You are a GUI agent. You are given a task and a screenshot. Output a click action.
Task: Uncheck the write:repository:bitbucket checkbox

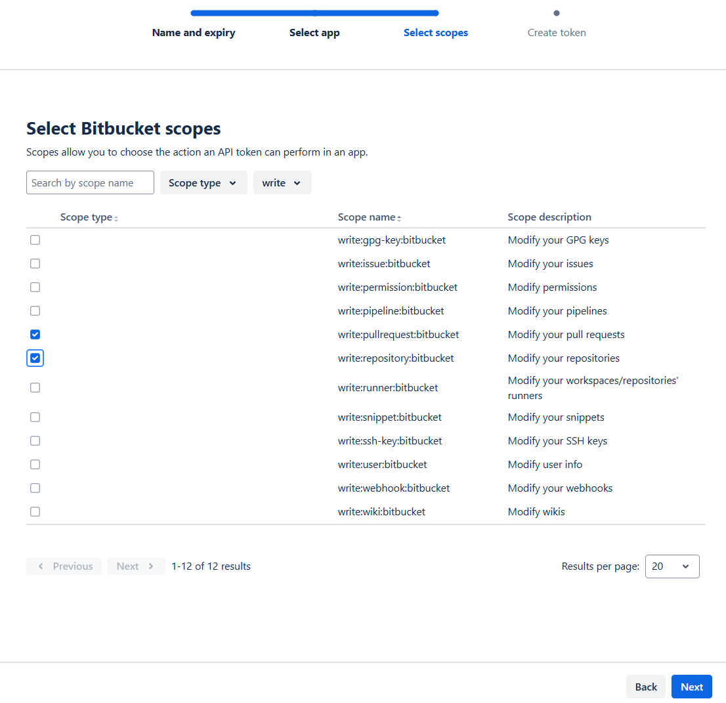point(35,358)
